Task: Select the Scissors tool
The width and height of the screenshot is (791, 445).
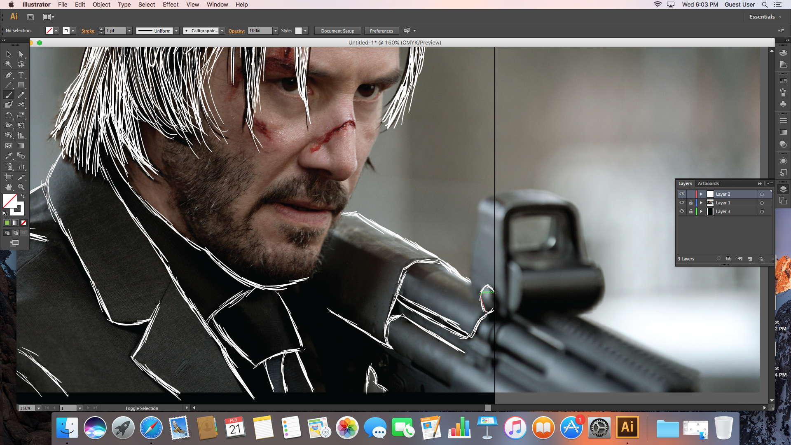Action: coord(21,104)
